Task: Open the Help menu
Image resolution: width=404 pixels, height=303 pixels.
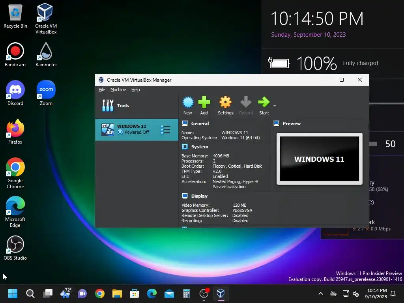Action: (136, 90)
